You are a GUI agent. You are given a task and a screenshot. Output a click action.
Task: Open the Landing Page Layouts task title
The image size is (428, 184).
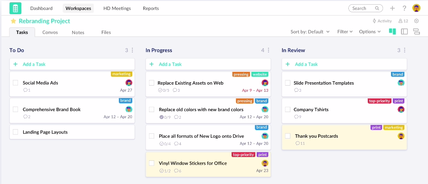point(45,132)
